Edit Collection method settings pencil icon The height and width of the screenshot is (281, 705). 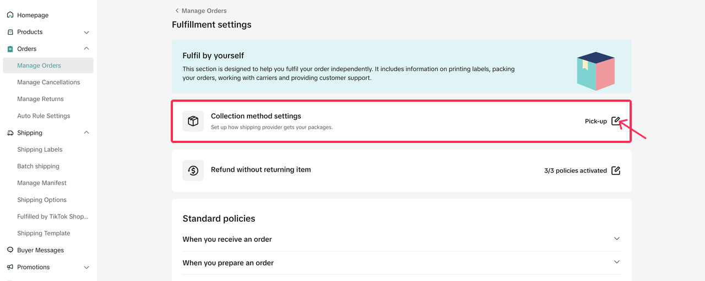616,121
